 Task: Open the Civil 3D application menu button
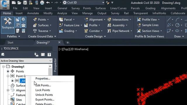coord(5,5)
